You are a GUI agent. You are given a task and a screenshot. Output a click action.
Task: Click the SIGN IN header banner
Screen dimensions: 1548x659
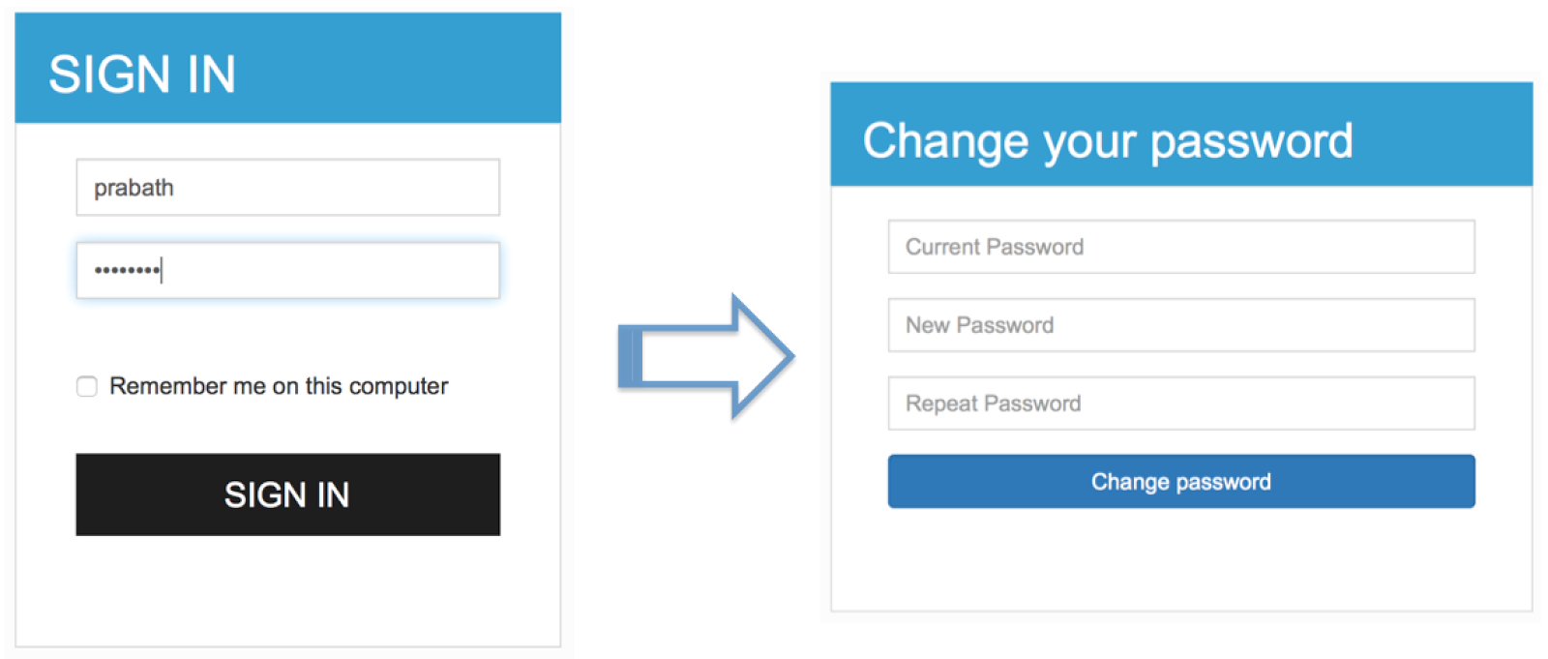(x=286, y=68)
